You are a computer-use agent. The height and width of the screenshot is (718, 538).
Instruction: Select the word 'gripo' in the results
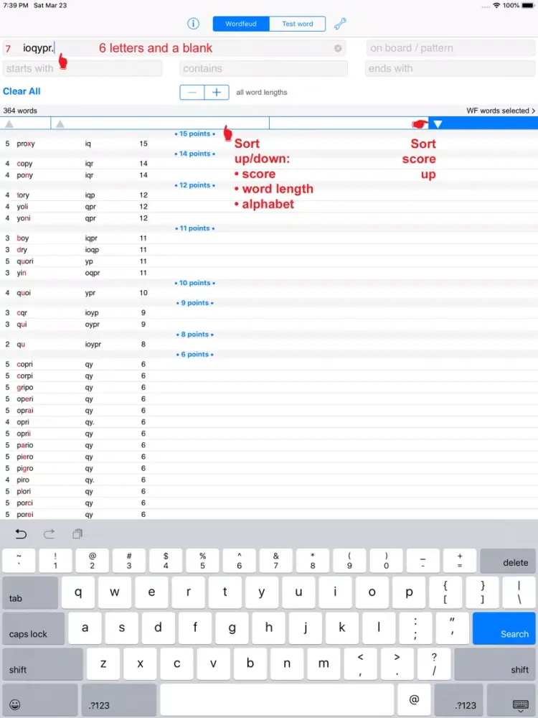click(x=24, y=388)
